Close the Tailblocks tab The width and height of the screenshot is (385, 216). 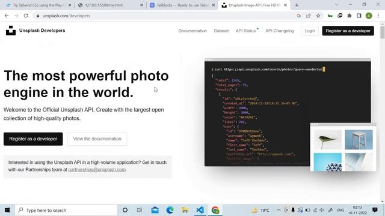[214, 5]
